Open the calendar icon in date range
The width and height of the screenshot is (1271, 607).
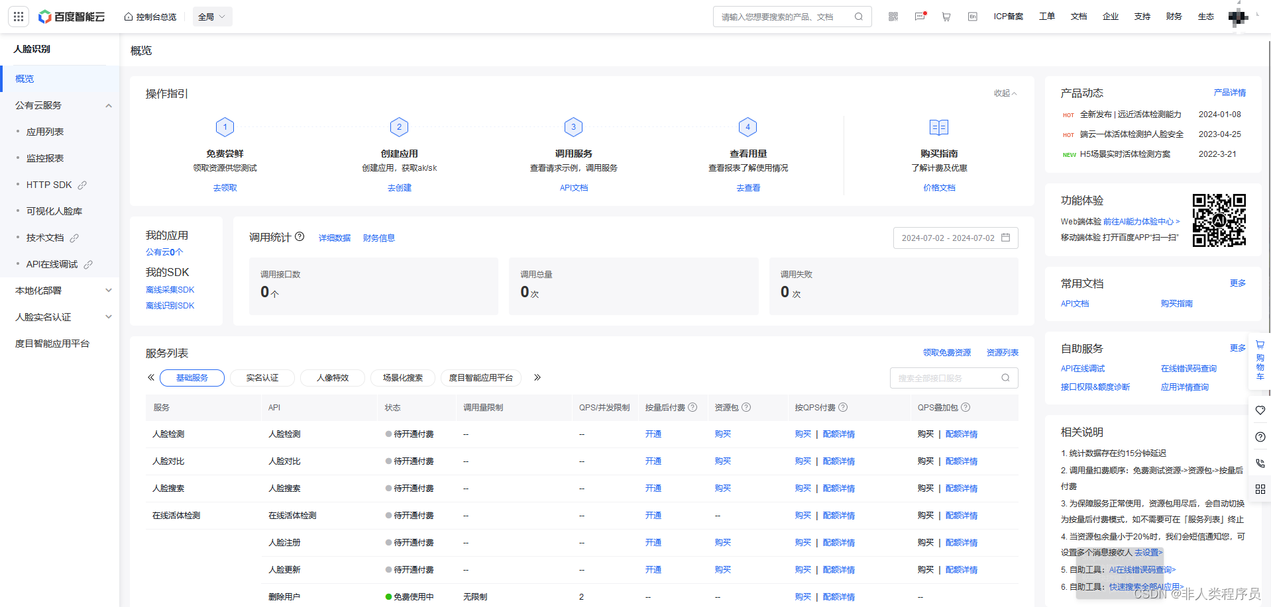1005,238
